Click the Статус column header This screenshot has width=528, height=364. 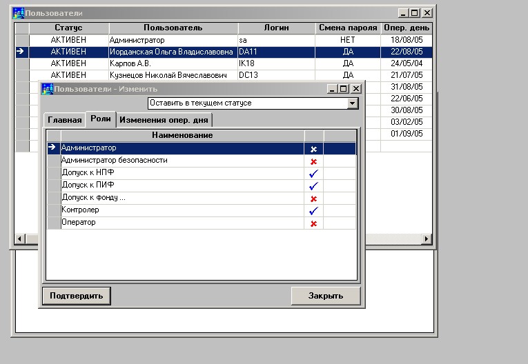69,28
